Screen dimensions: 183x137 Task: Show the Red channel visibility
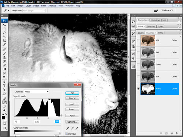coord(138,53)
